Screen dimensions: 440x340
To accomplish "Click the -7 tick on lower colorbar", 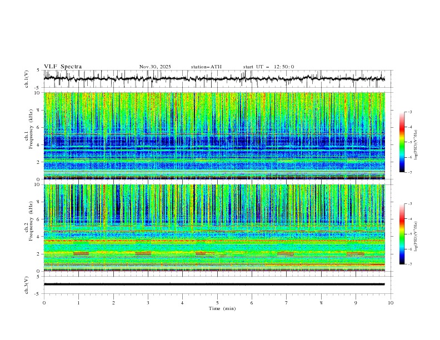I will point(409,264).
